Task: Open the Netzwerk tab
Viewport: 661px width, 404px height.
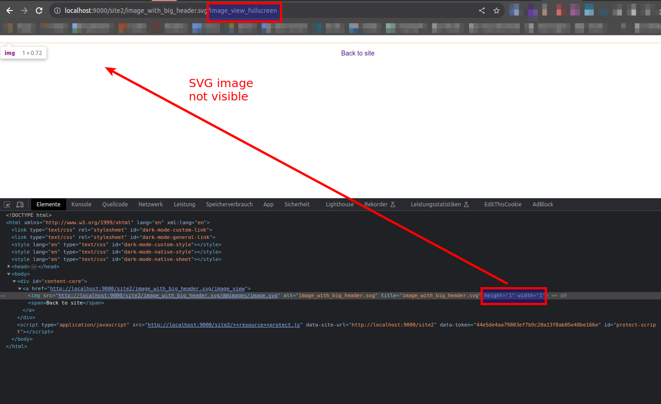Action: (150, 204)
